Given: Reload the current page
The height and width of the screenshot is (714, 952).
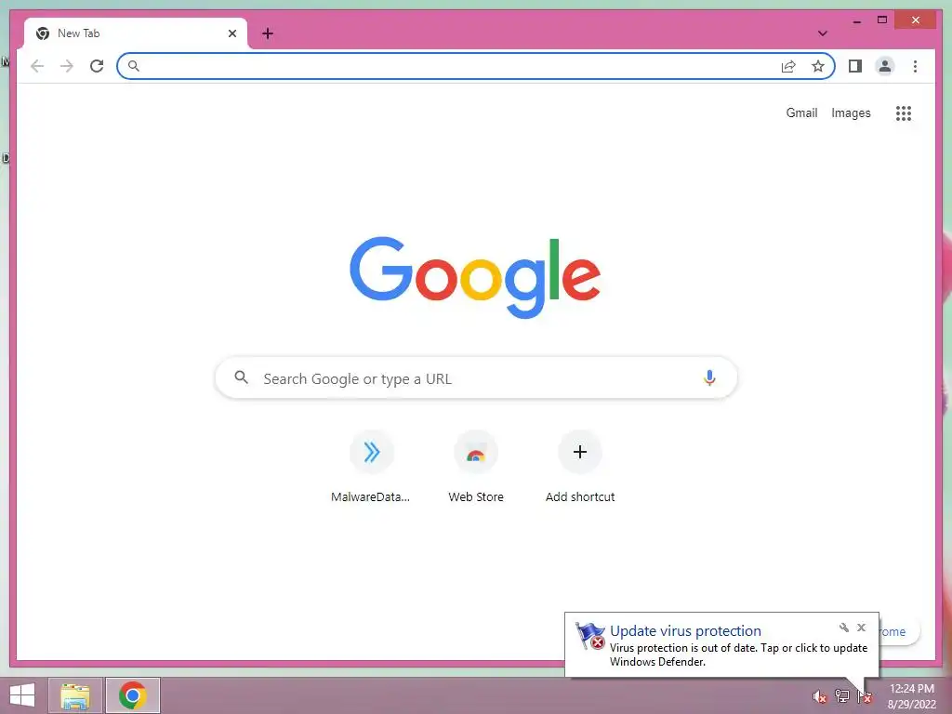Looking at the screenshot, I should click(97, 66).
